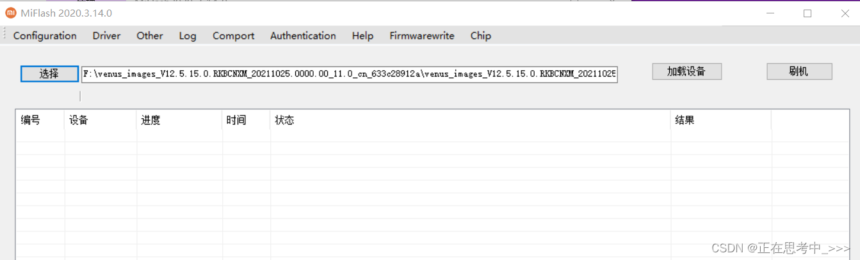Click the MiFlash app icon in title bar
Screen dimensions: 860x260
11,13
